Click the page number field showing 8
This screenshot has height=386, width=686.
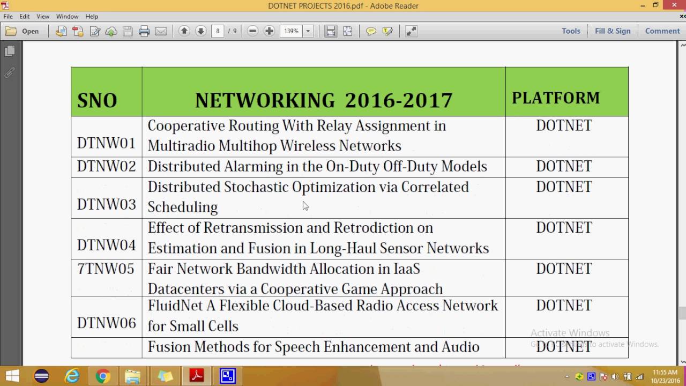(218, 31)
